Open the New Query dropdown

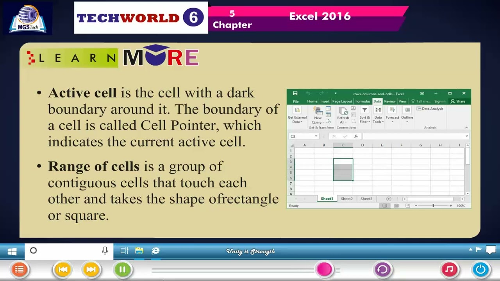[318, 116]
